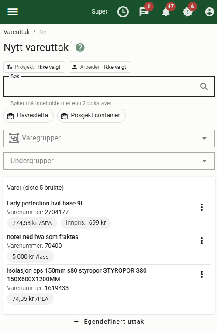Go to Vareuttak breadcrumb link
This screenshot has height=331, width=217.
click(17, 32)
